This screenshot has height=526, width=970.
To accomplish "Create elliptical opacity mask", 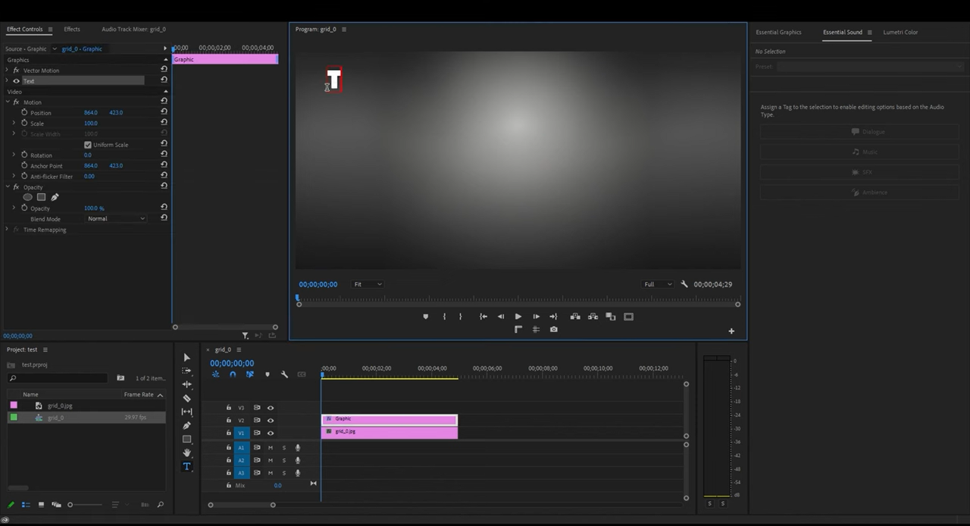I will [27, 197].
